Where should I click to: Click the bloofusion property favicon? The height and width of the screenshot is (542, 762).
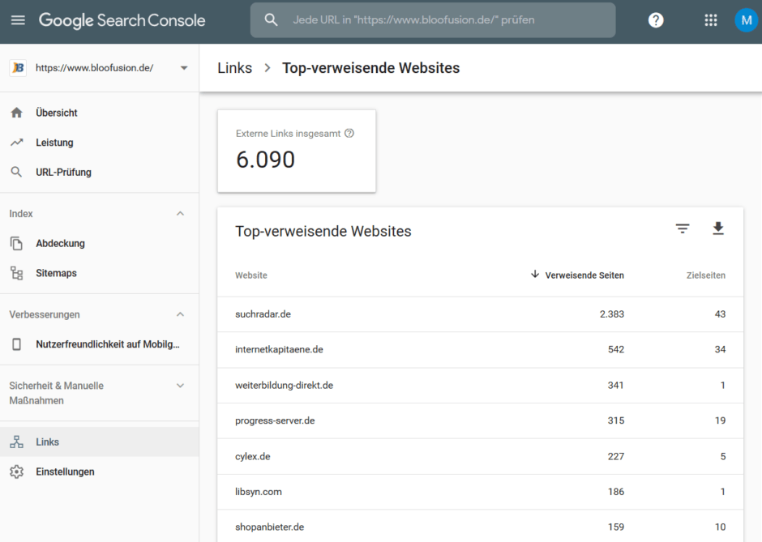[x=18, y=68]
